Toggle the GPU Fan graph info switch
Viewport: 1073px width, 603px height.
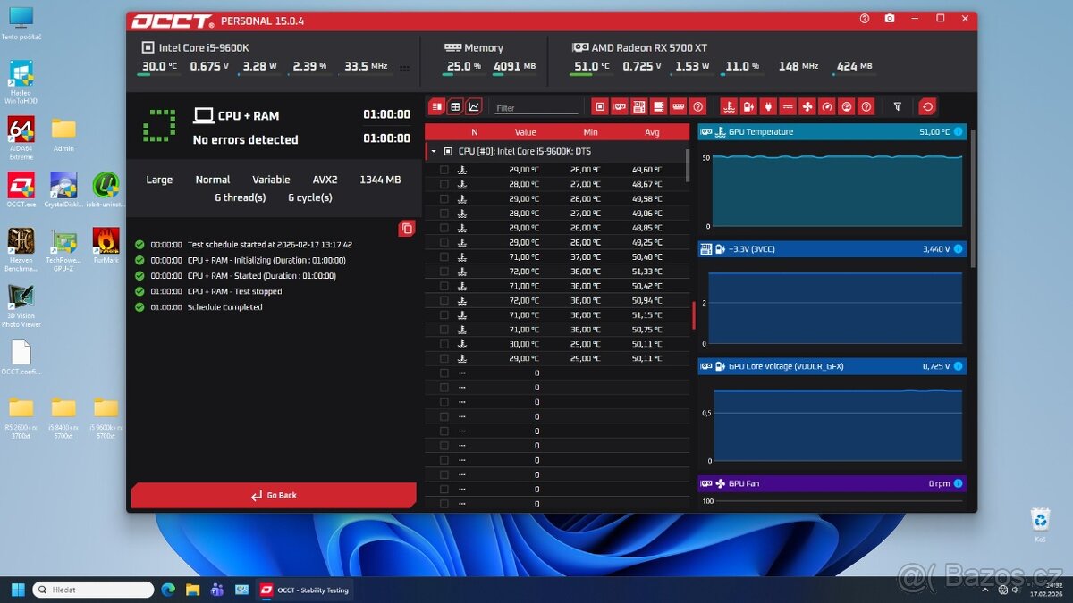pos(959,483)
